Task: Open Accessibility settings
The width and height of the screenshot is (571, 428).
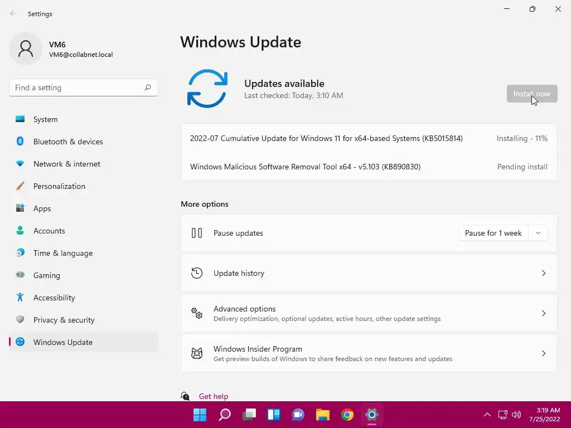Action: click(84, 298)
